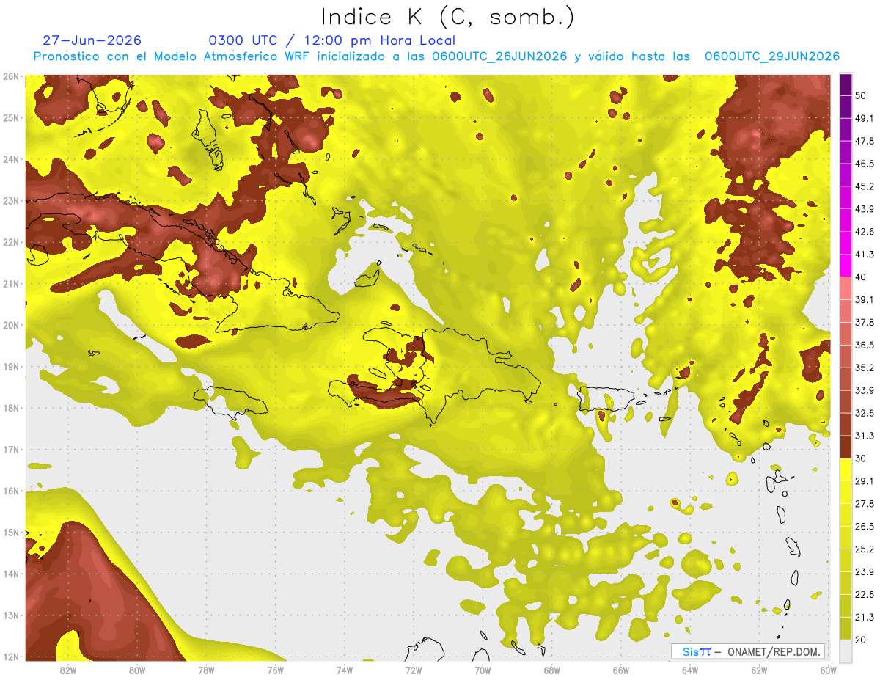Click the title "Indice K (C, somb.)"

(447, 17)
